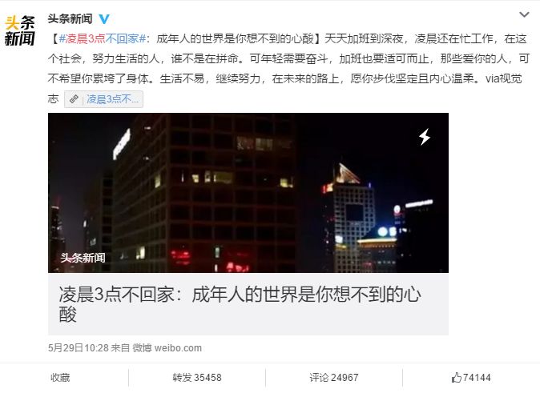Click the 5月29日 10:28 timestamp
Screen dimensions: 540x393
pyautogui.click(x=79, y=348)
